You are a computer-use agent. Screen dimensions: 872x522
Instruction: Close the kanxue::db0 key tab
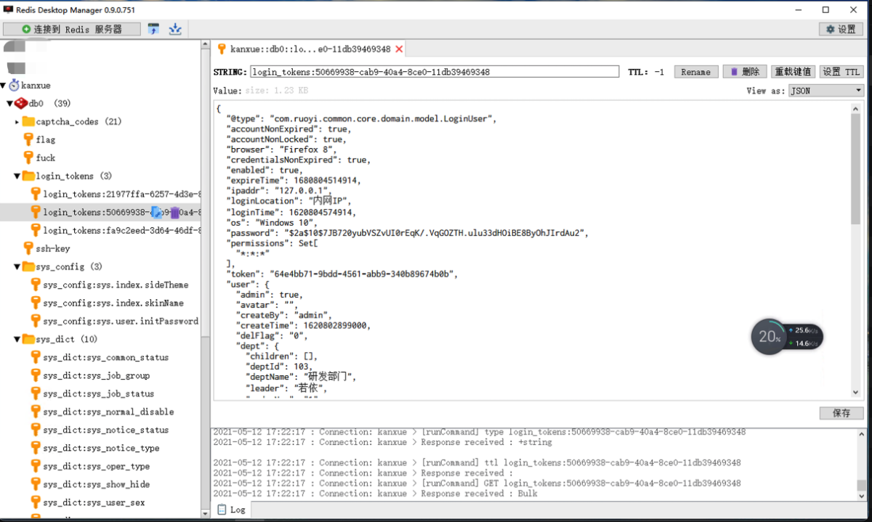pos(399,49)
